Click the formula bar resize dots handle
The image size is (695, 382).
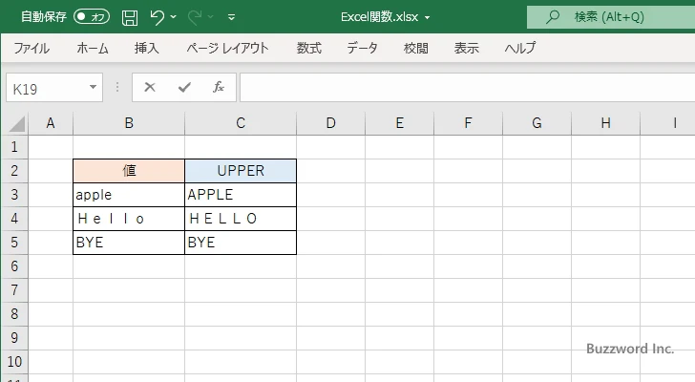click(117, 87)
